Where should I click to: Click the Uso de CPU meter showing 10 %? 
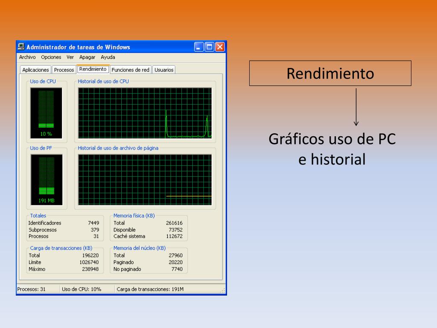(x=46, y=113)
